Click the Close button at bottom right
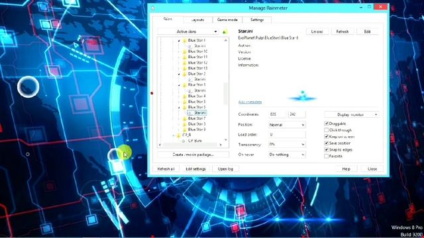 pyautogui.click(x=372, y=169)
